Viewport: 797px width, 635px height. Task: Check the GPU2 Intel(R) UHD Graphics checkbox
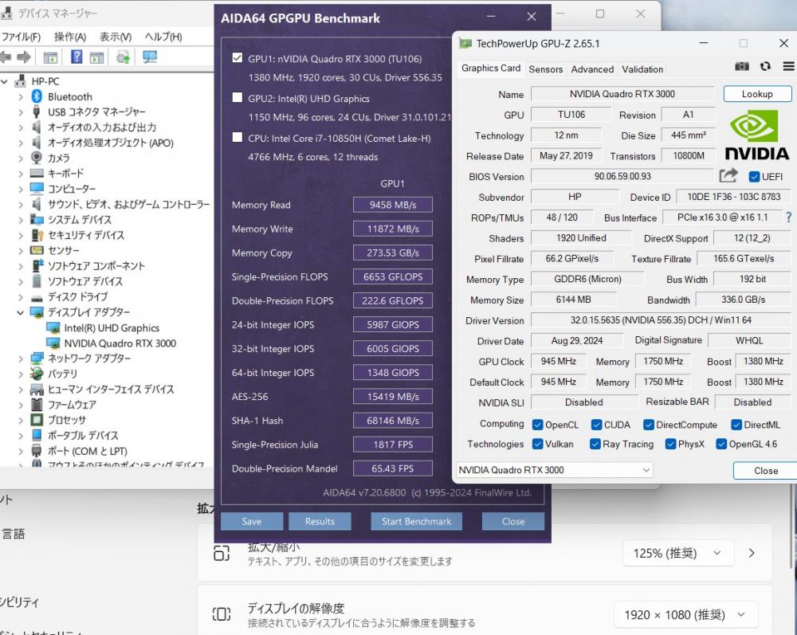(x=237, y=97)
